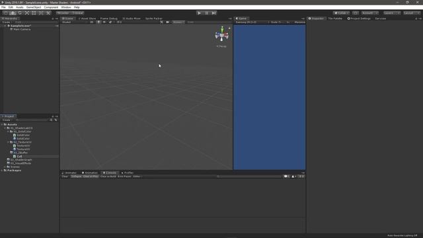Switch to the Profiler tab
This screenshot has width=423, height=238.
tap(128, 173)
